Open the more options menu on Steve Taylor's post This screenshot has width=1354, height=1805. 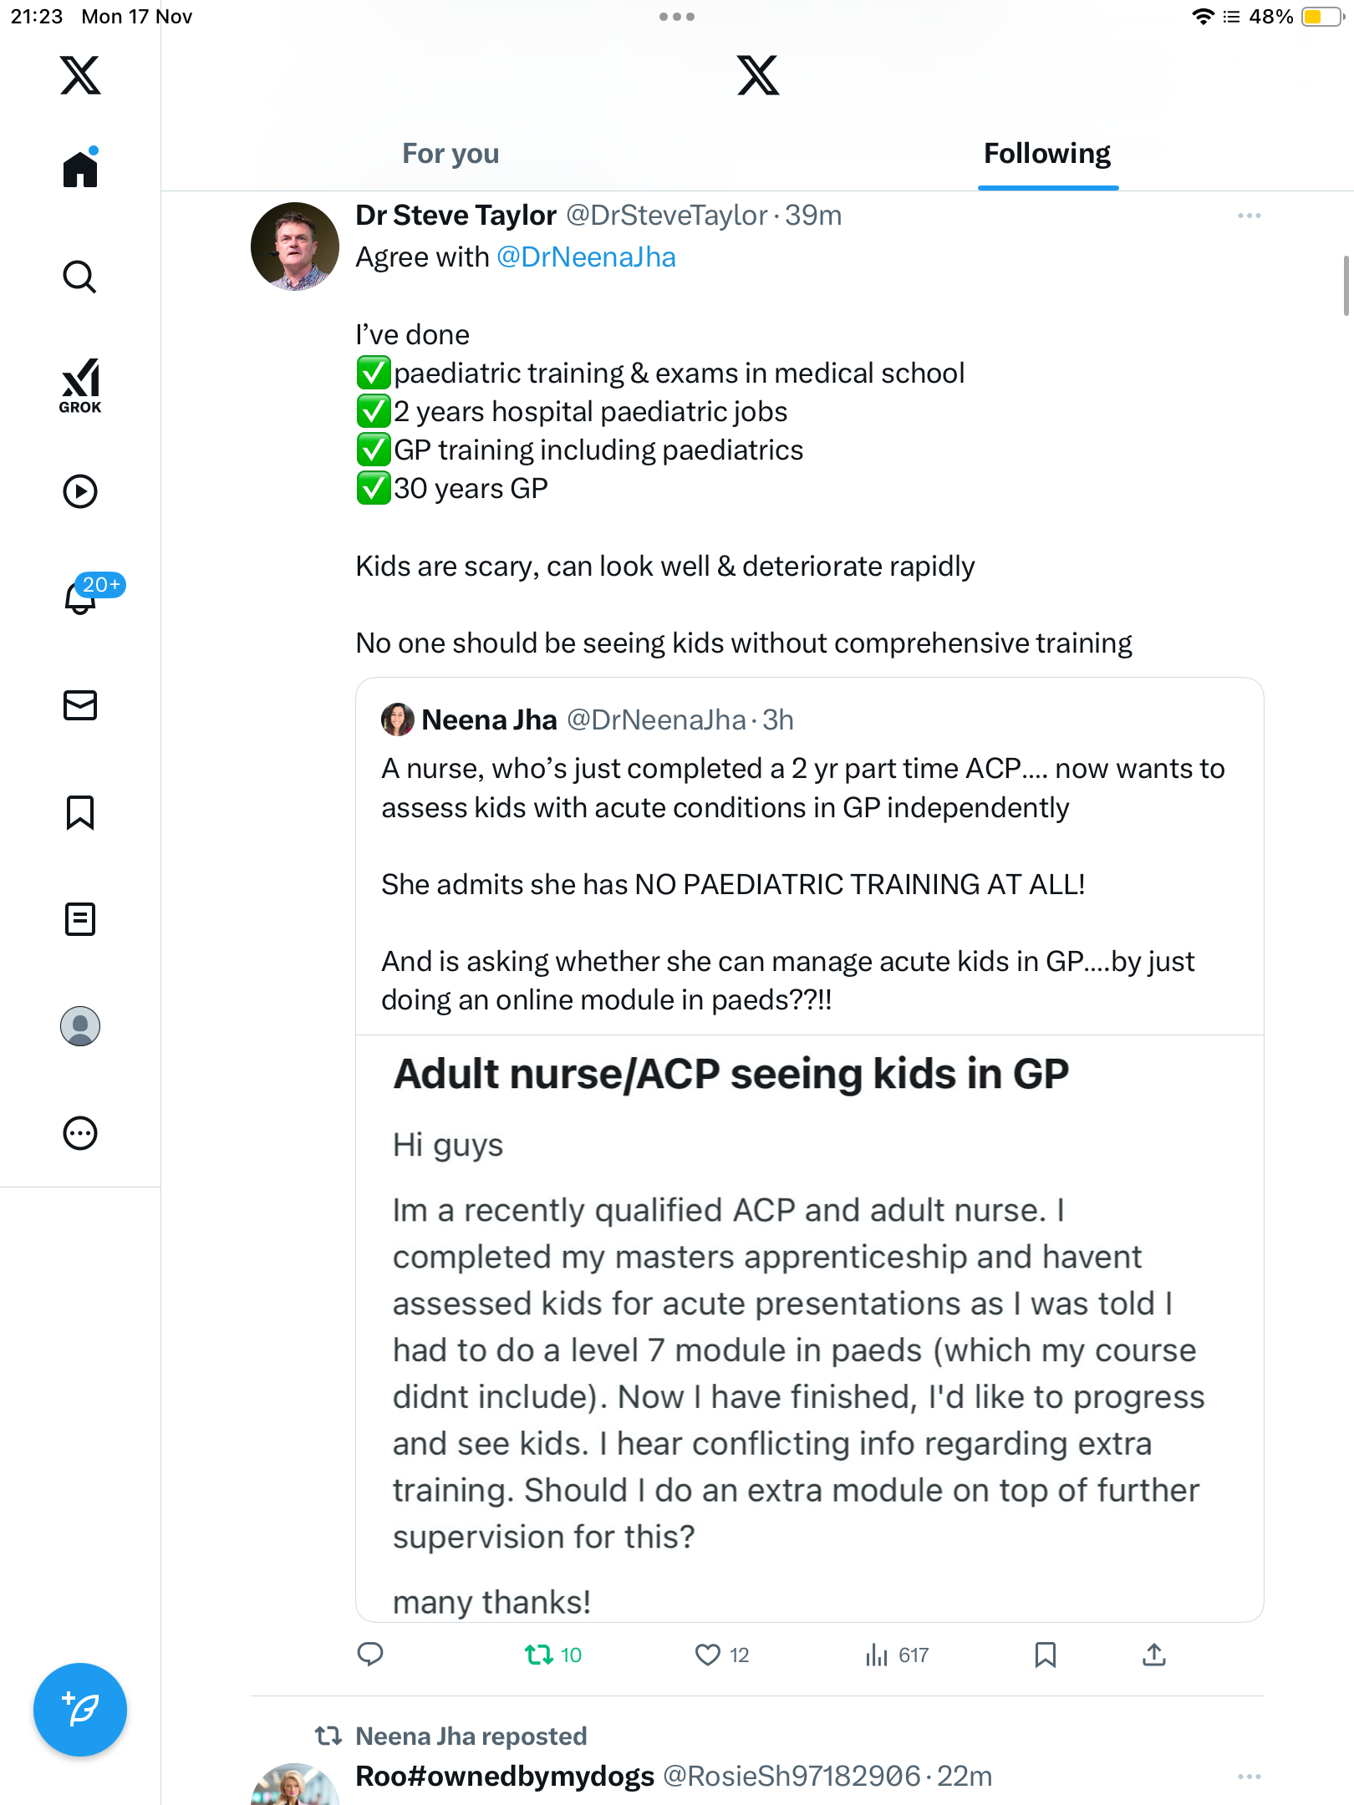pyautogui.click(x=1249, y=216)
